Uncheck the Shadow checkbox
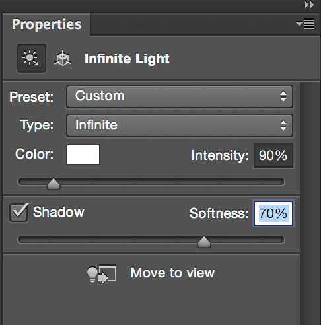Viewport: 321px width, 325px height. click(18, 213)
